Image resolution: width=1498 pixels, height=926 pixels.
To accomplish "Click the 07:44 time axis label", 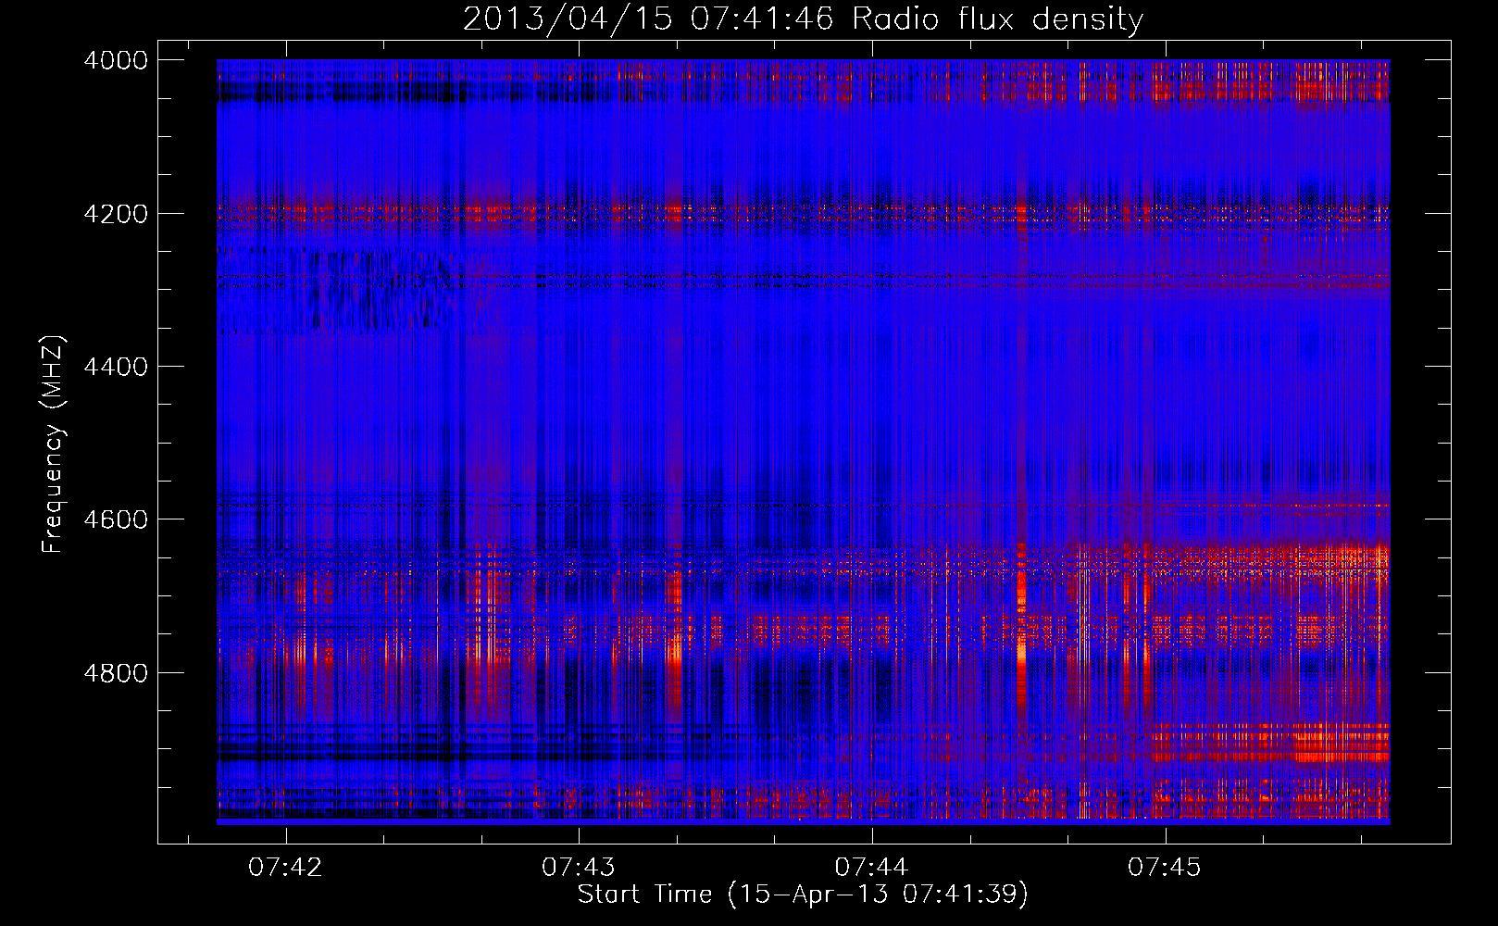I will [x=872, y=867].
